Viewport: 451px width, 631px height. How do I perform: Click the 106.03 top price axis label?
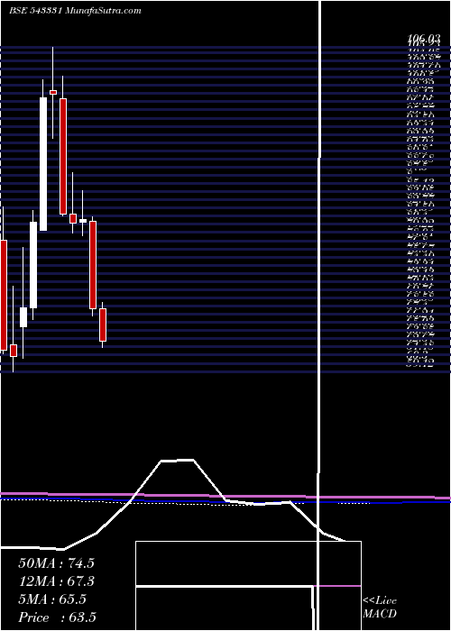(x=423, y=39)
